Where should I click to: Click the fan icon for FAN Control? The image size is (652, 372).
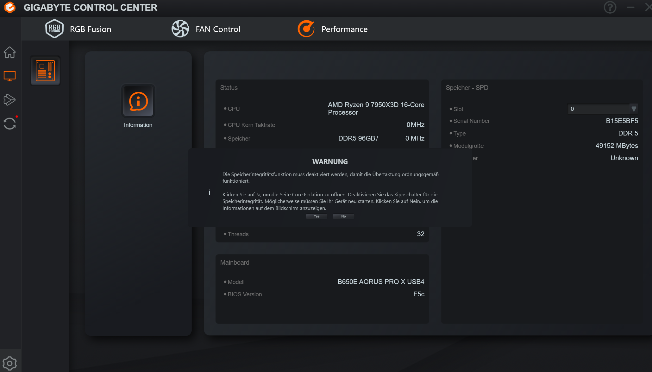pos(180,29)
